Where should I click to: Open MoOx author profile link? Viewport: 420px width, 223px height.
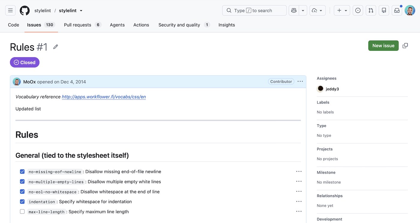click(x=29, y=82)
